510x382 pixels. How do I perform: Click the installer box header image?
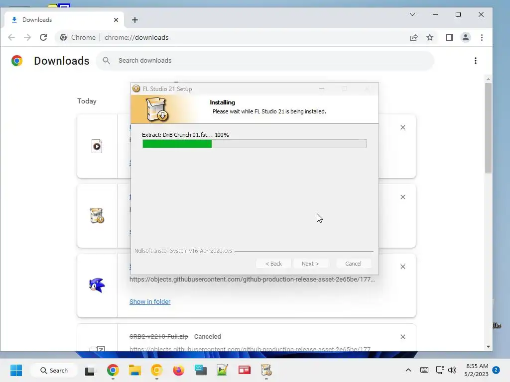click(157, 109)
